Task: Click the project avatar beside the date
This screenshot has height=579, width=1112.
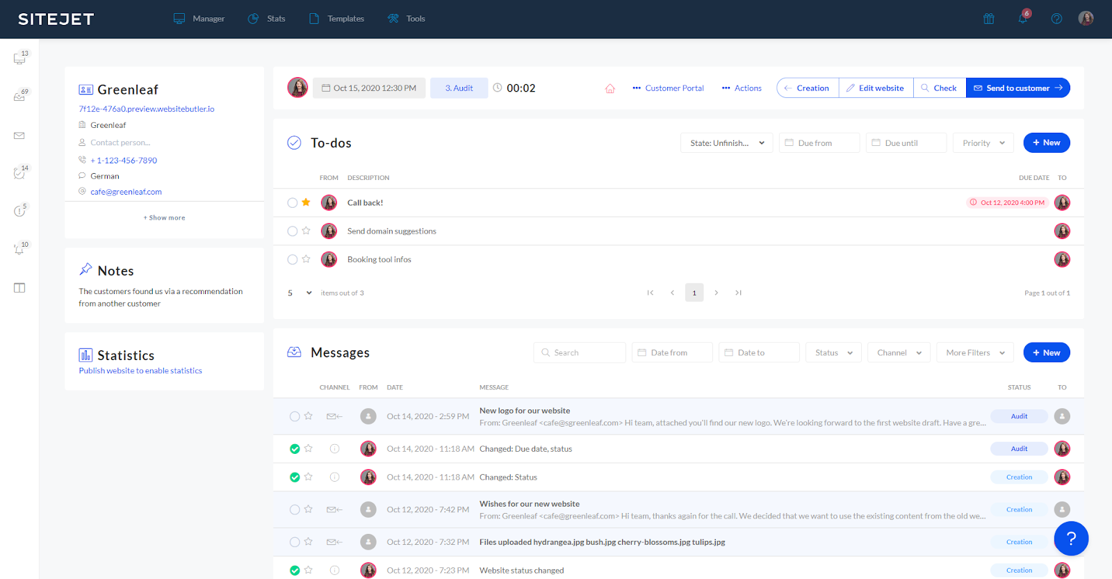Action: (x=297, y=88)
